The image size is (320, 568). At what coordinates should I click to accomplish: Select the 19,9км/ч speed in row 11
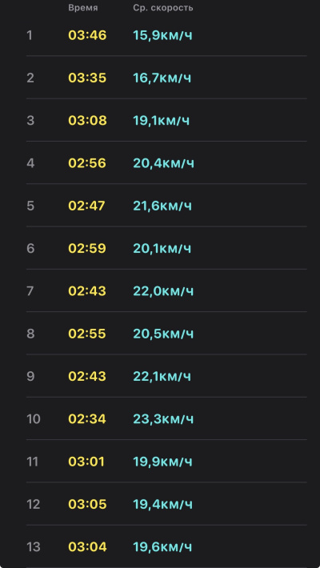click(162, 462)
